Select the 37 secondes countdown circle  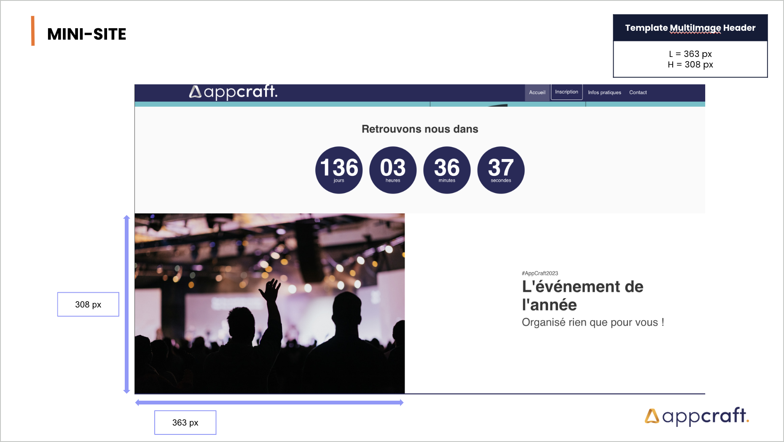click(x=501, y=170)
